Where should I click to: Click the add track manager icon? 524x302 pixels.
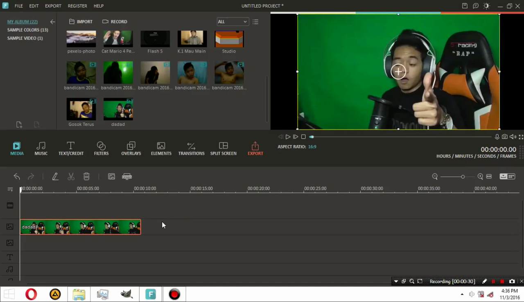[x=10, y=189]
